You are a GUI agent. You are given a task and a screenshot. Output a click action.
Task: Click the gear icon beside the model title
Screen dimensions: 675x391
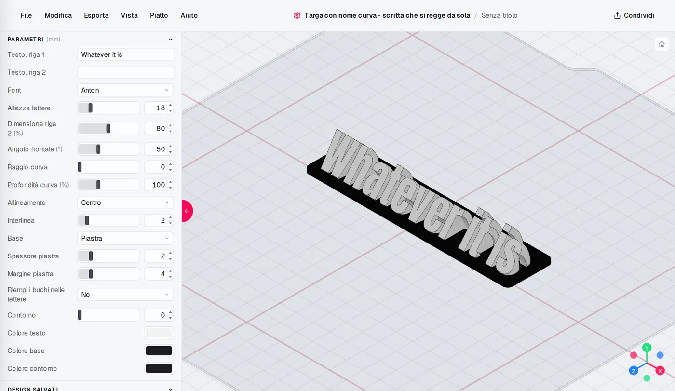coord(297,15)
